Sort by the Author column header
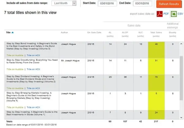This screenshot has width=184, height=128. click(64, 32)
